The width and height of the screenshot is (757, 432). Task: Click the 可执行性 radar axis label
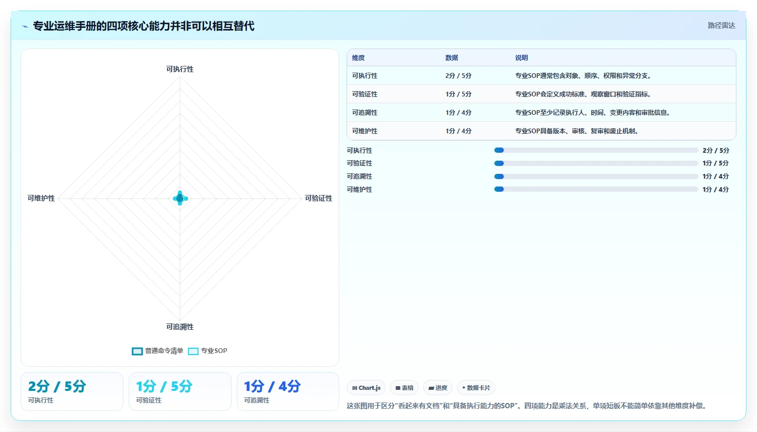pyautogui.click(x=180, y=69)
